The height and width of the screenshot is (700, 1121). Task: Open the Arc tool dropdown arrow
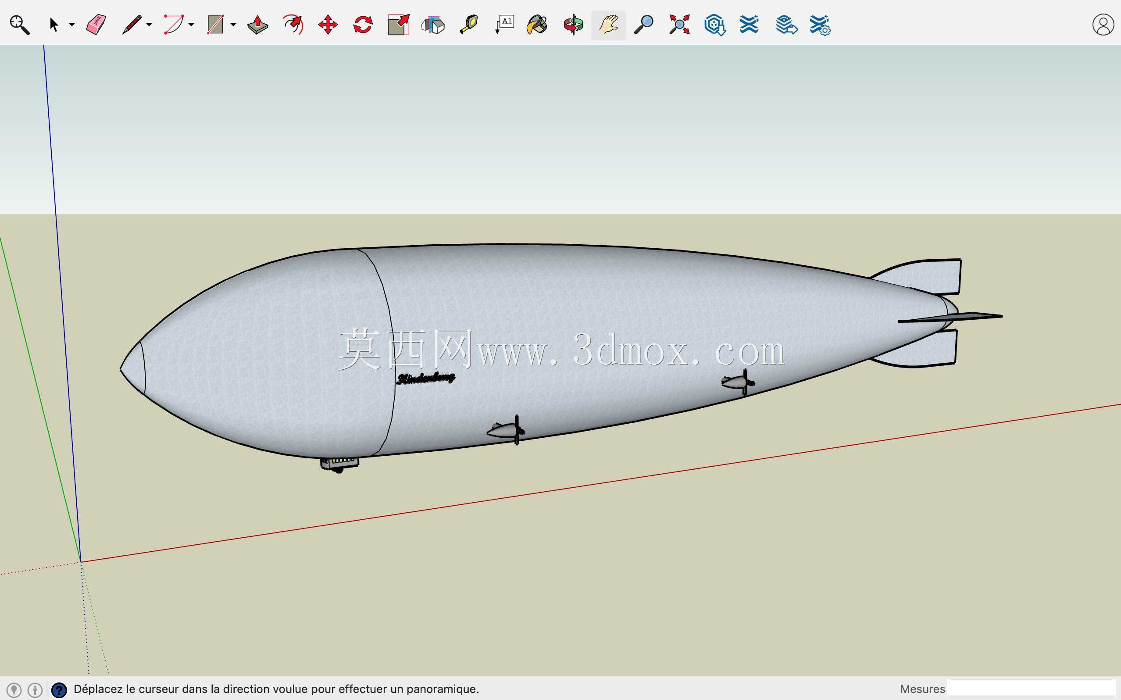[x=191, y=25]
